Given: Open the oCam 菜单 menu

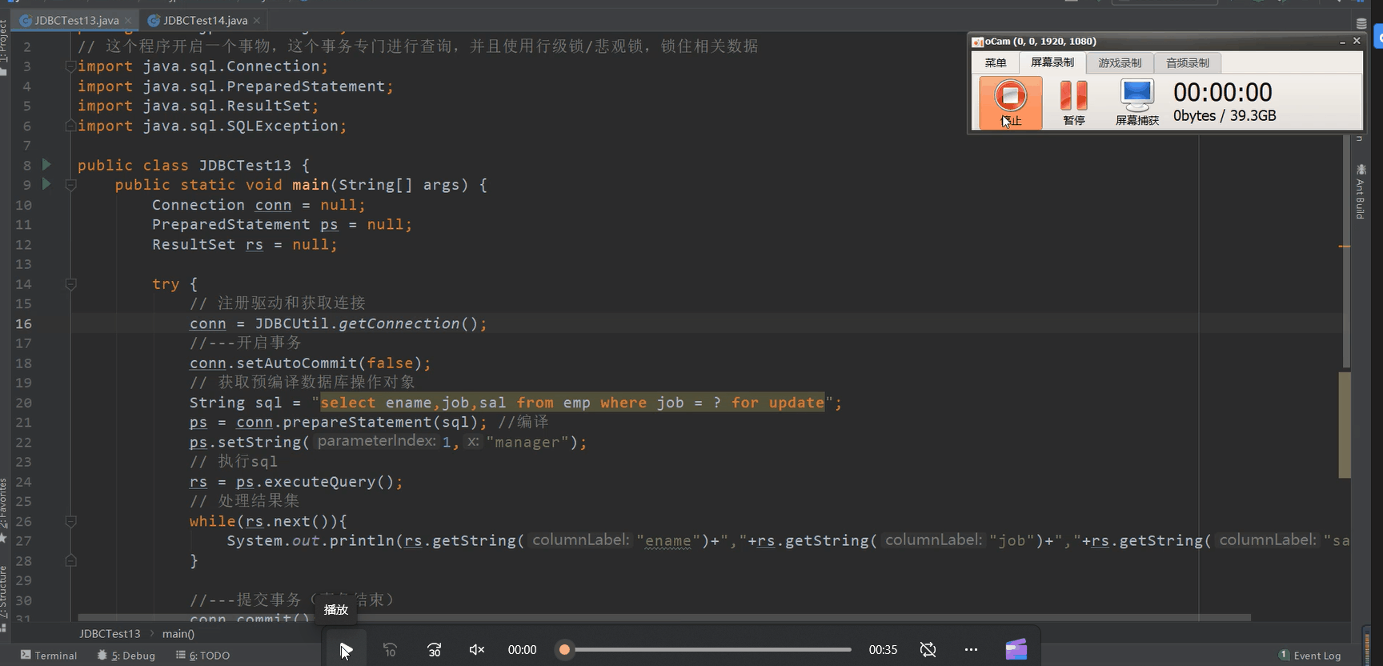Looking at the screenshot, I should [x=996, y=62].
